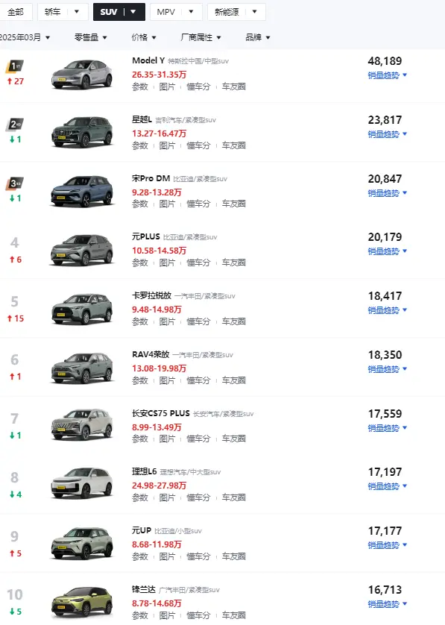445x625 pixels.
Task: Expand 销量趋势 for Model Y
Action: point(388,75)
